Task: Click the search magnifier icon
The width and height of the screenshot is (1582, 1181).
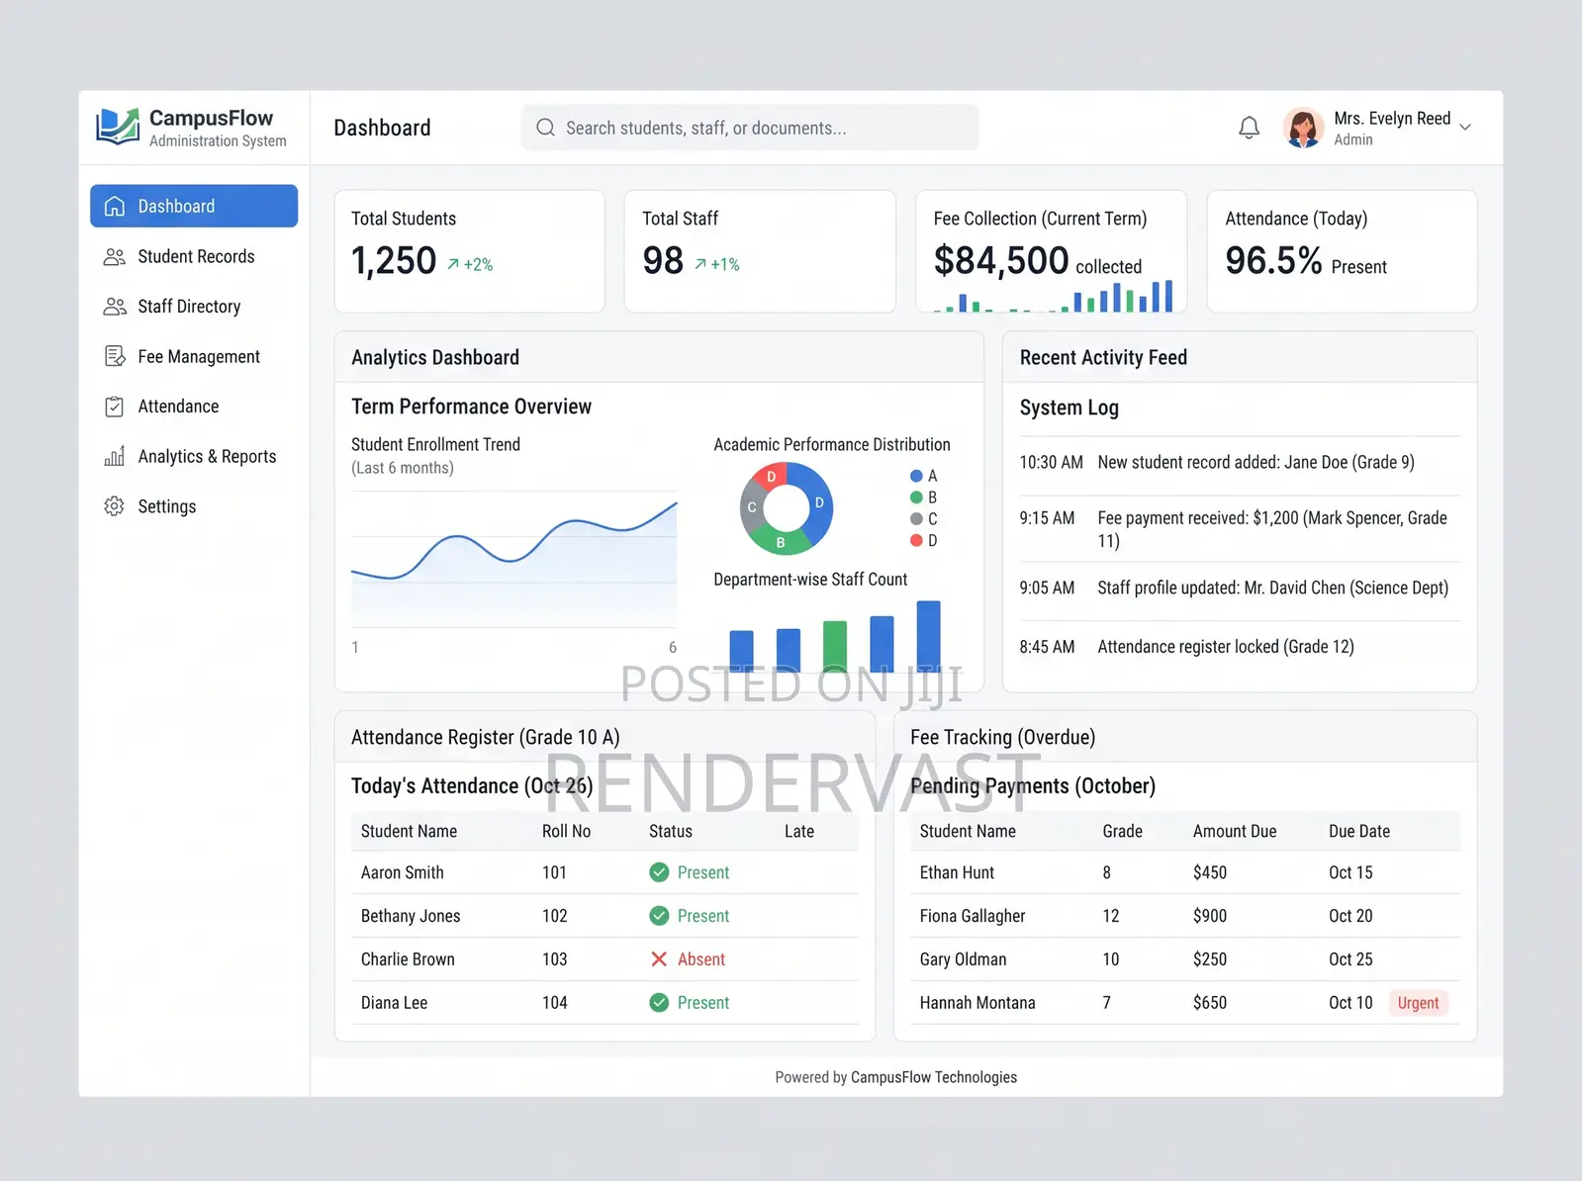Action: pyautogui.click(x=545, y=128)
